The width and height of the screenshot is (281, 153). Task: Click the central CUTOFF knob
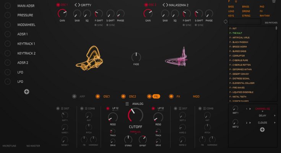tap(135, 115)
